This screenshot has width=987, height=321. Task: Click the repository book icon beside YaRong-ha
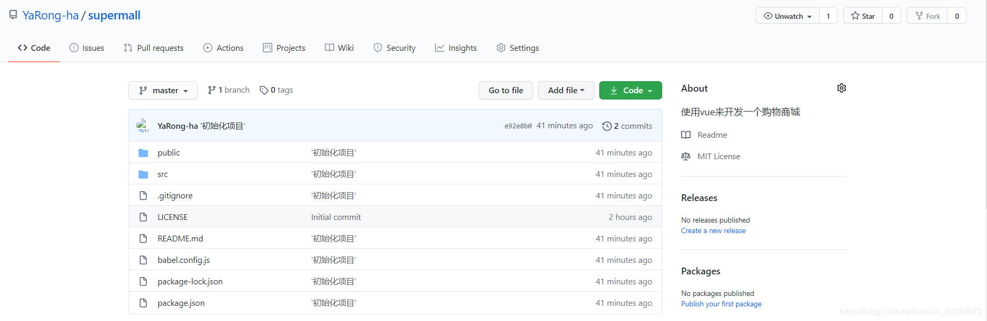pos(13,15)
